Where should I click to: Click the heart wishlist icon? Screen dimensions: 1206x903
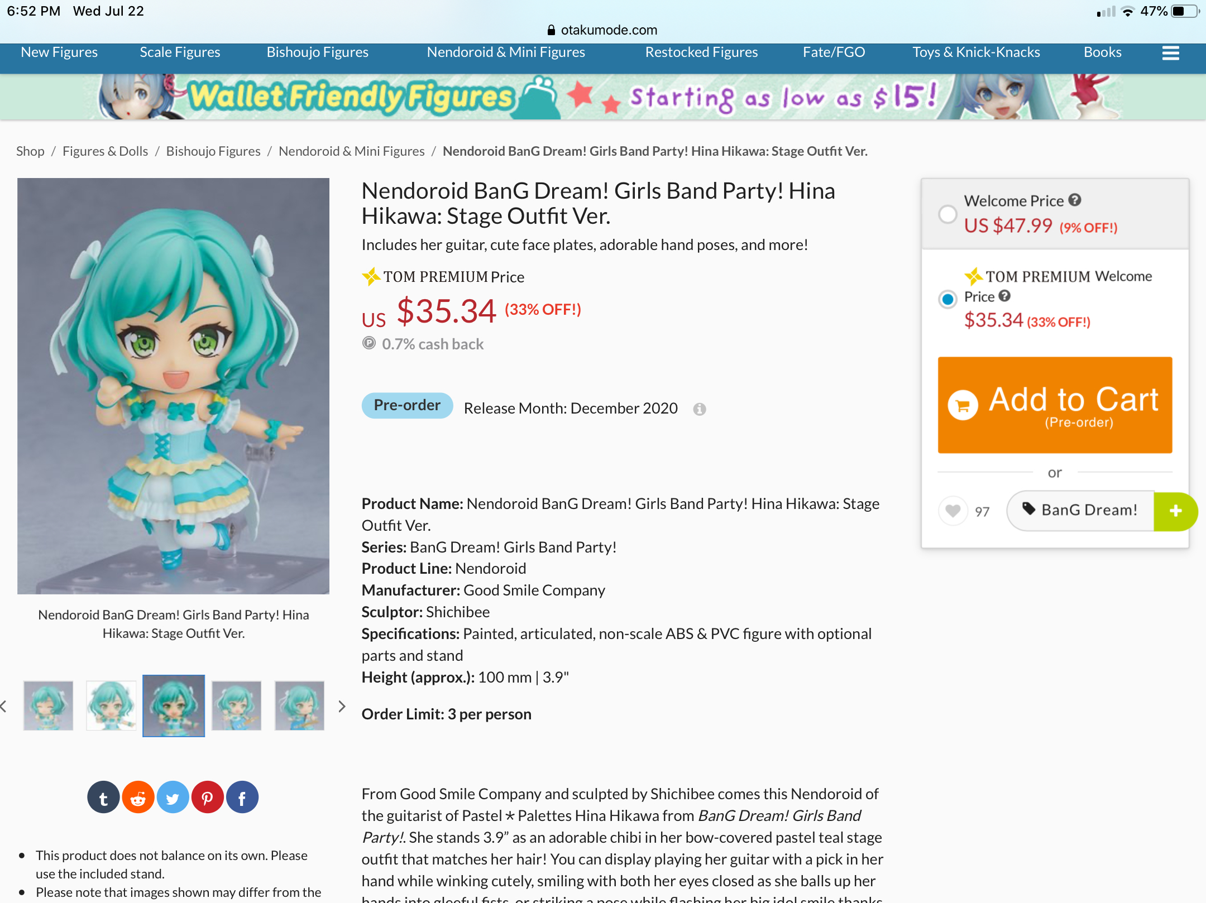(x=953, y=511)
